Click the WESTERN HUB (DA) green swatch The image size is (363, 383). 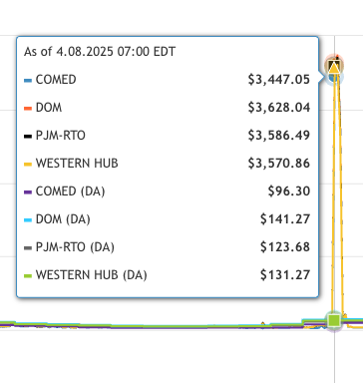click(x=28, y=276)
